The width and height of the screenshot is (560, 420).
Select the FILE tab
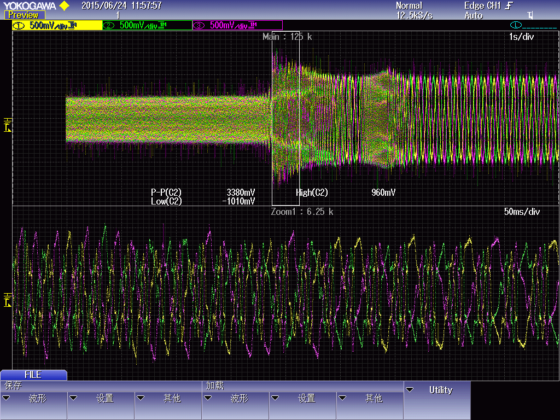tap(33, 375)
